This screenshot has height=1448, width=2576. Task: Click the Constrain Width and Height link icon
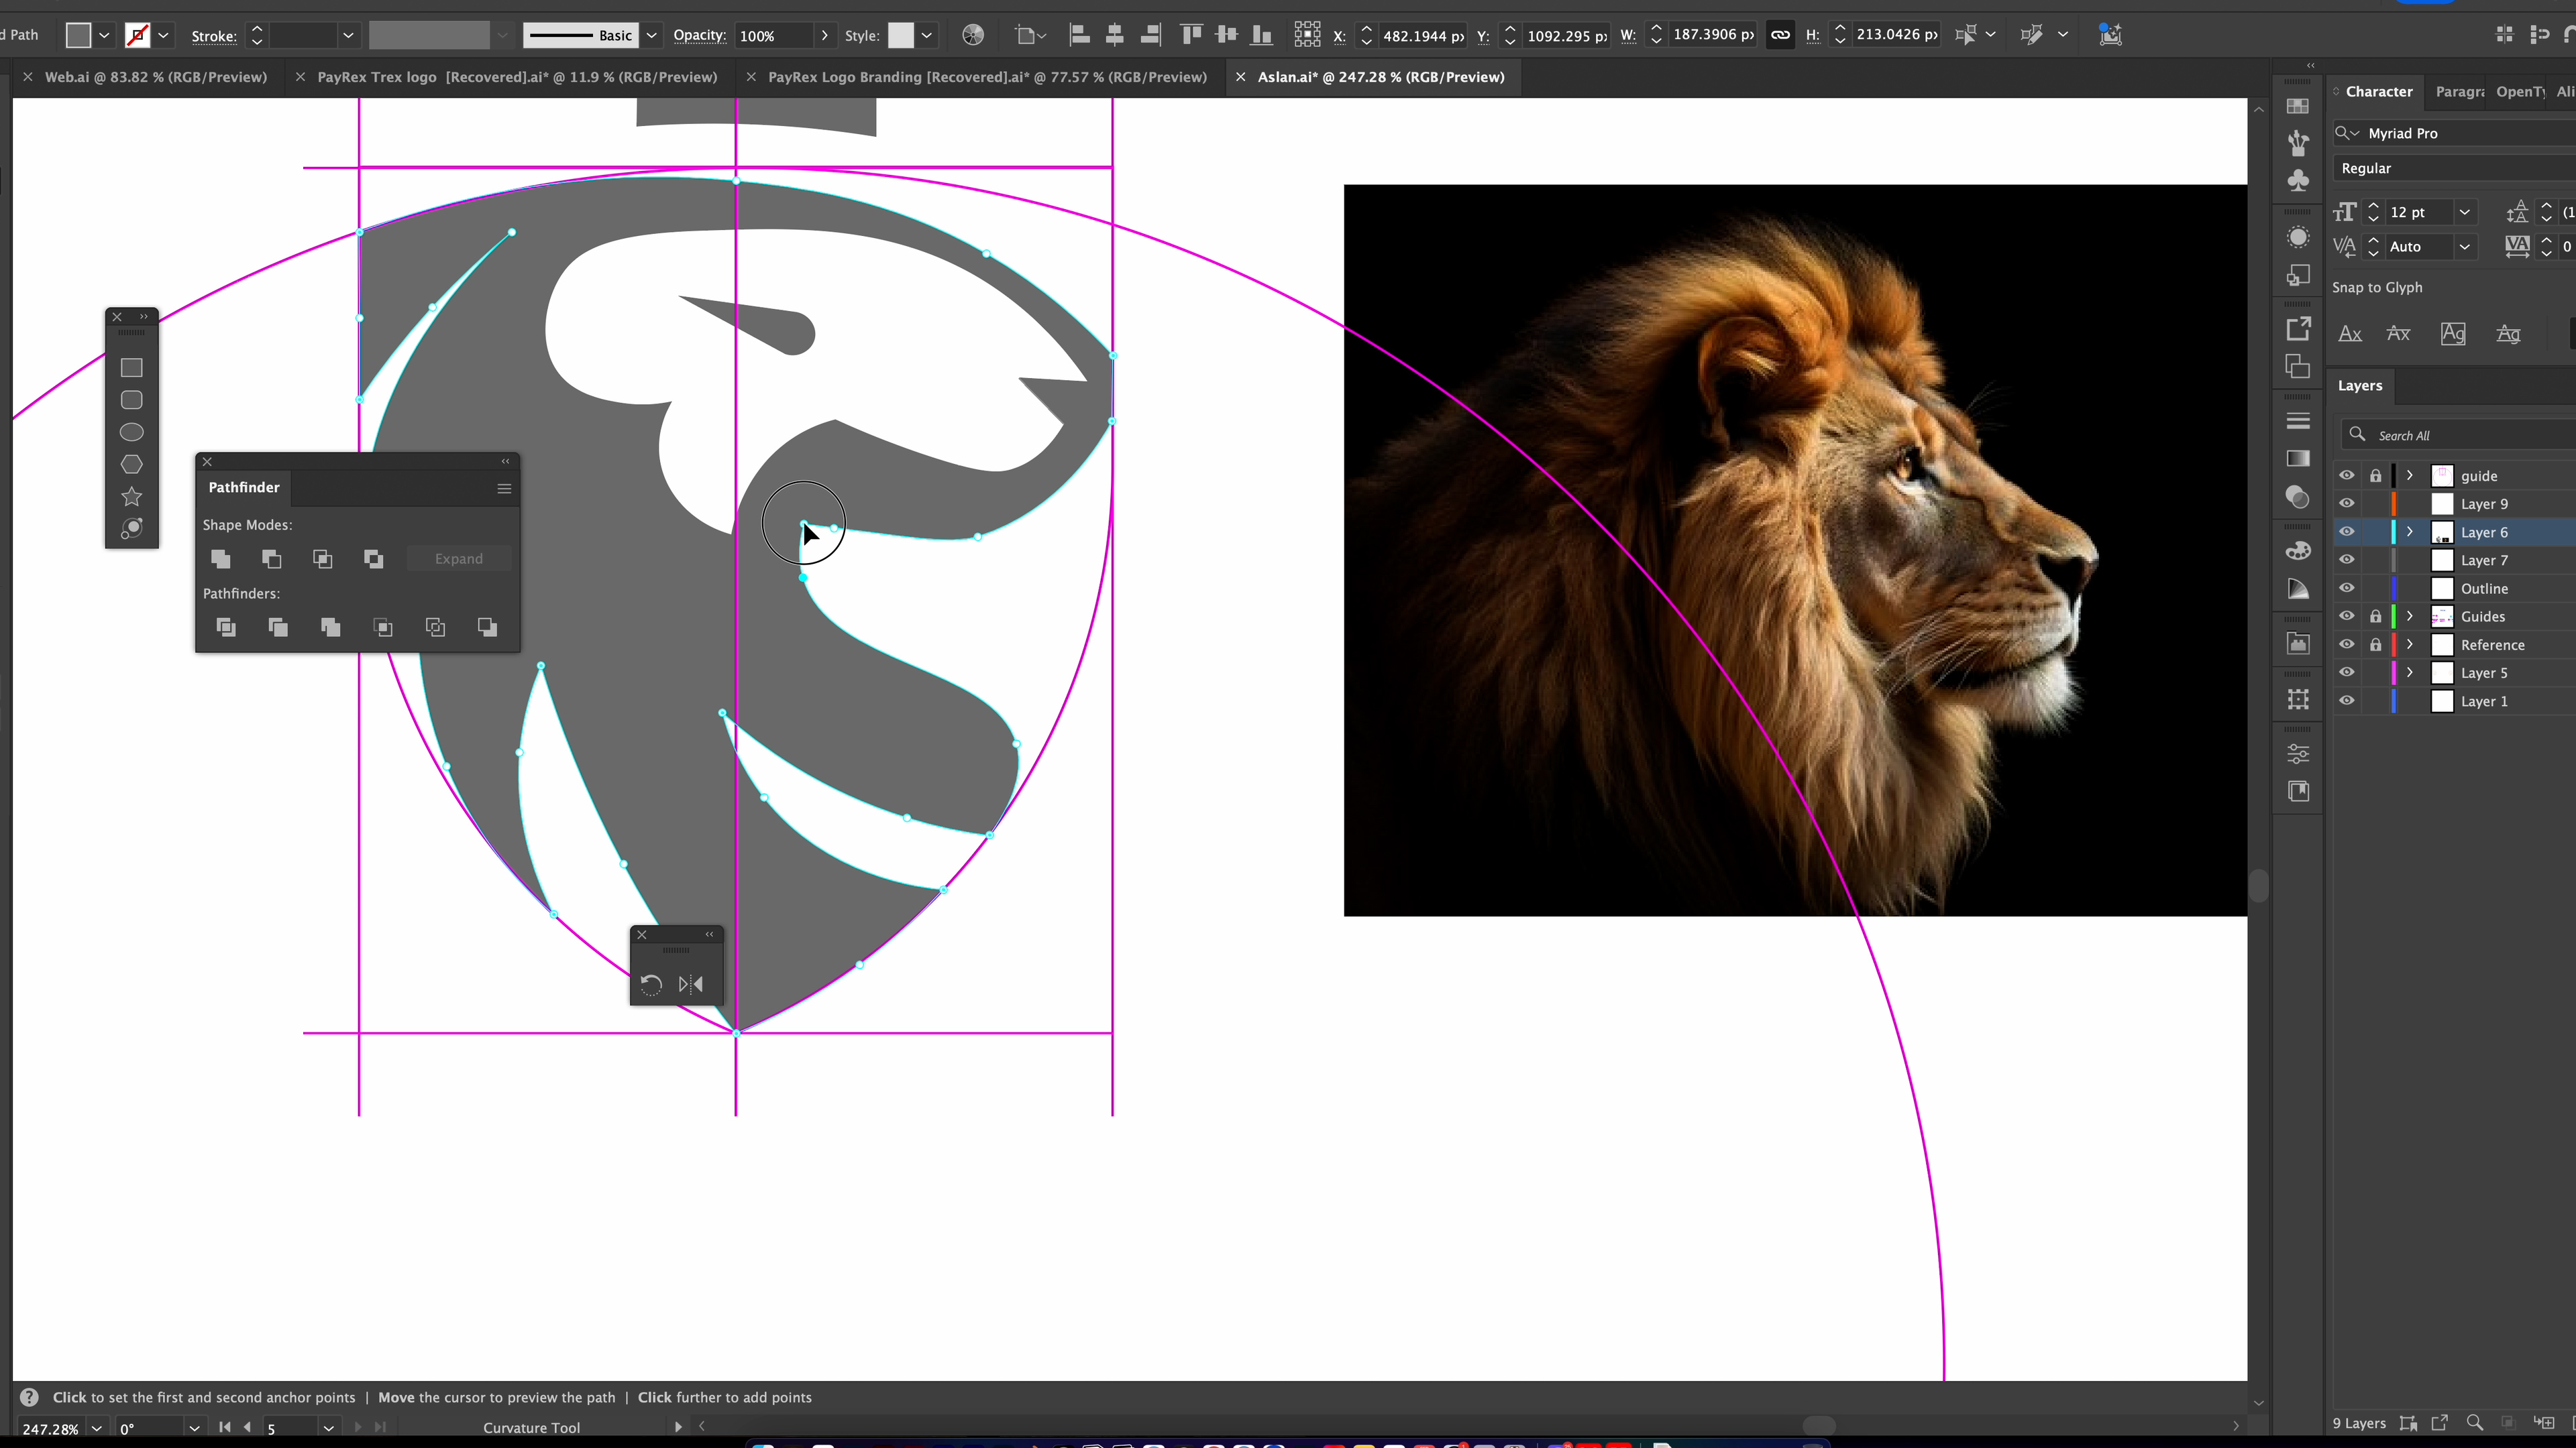pos(1780,35)
